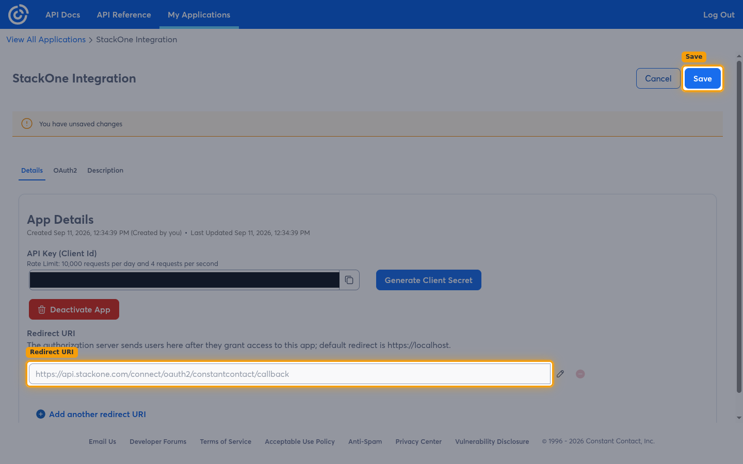Image resolution: width=743 pixels, height=464 pixels.
Task: Click 'You have unsaved changes' notice text
Action: click(x=81, y=124)
